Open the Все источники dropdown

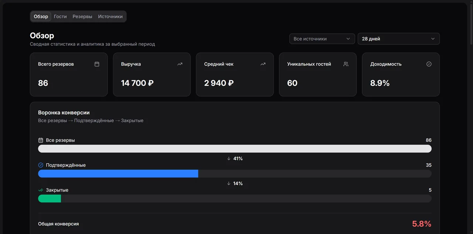(x=322, y=39)
